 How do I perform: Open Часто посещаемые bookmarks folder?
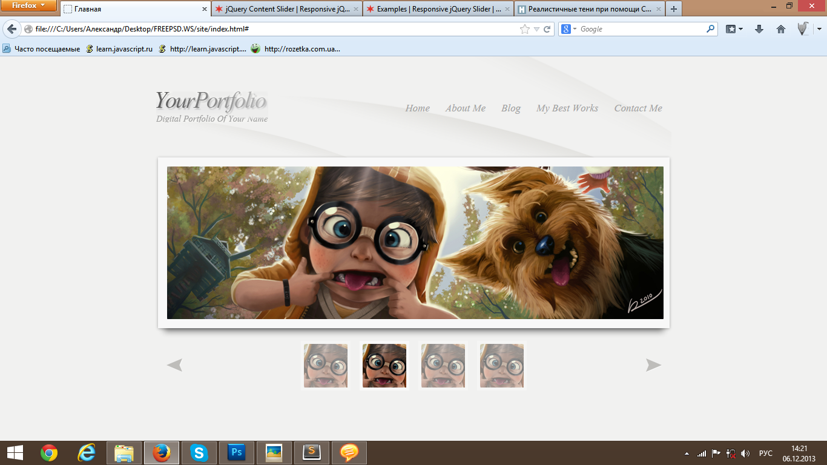pos(41,49)
